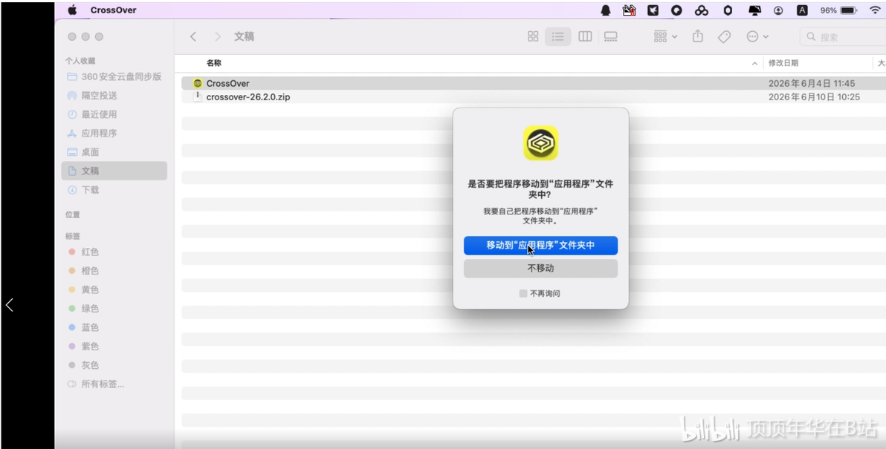The width and height of the screenshot is (886, 449).
Task: Click the left chevron on video edge
Action: point(9,305)
